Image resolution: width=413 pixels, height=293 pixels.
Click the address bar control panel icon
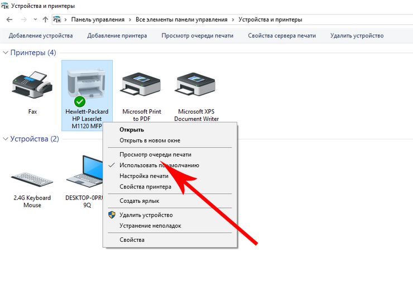(57, 19)
